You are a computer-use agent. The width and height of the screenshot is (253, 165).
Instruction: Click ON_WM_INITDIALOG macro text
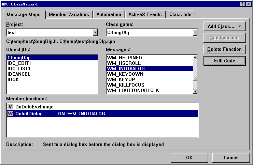[82, 114]
